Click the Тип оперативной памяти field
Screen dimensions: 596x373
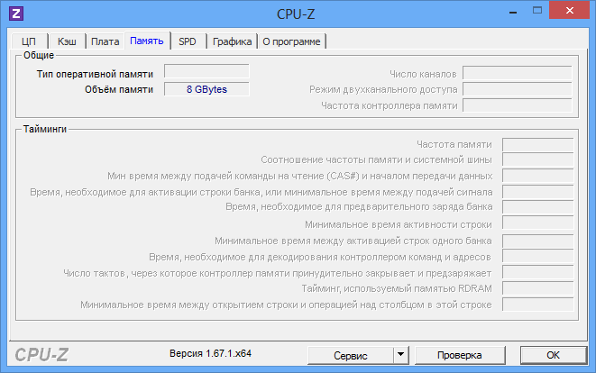[x=206, y=71]
